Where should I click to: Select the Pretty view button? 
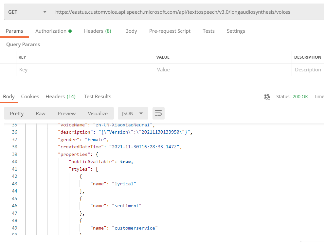(x=17, y=114)
